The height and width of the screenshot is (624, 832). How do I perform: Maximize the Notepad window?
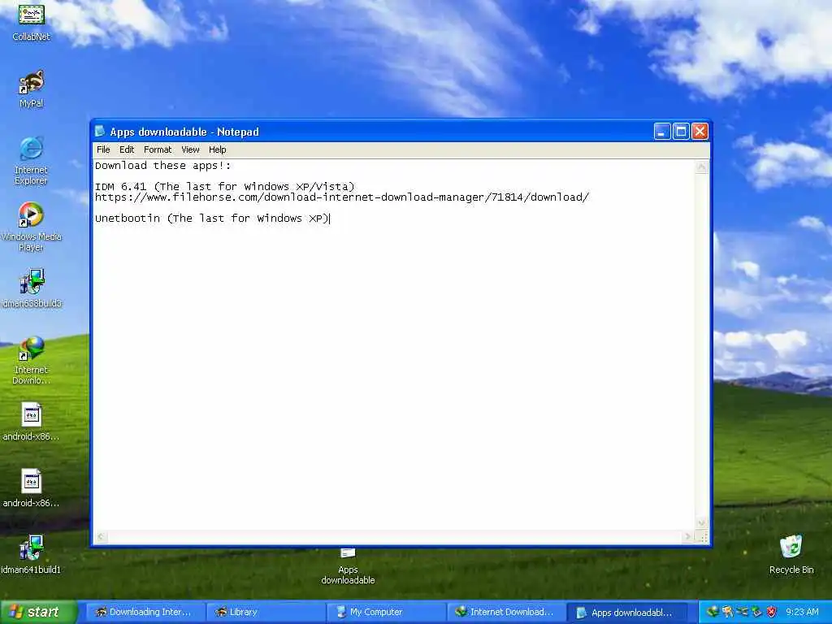tap(681, 131)
